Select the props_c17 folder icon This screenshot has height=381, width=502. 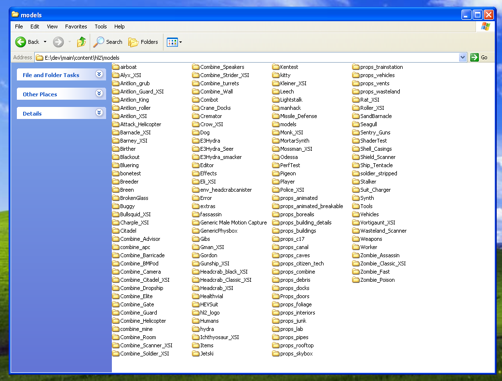tap(276, 239)
